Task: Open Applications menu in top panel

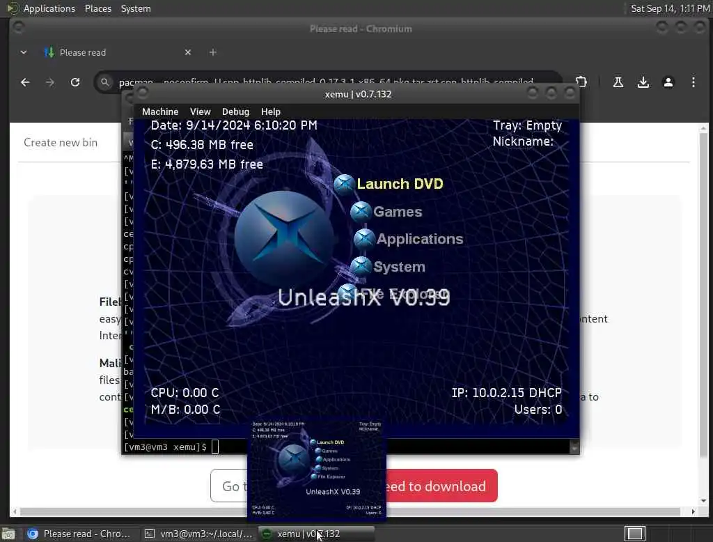Action: point(49,8)
